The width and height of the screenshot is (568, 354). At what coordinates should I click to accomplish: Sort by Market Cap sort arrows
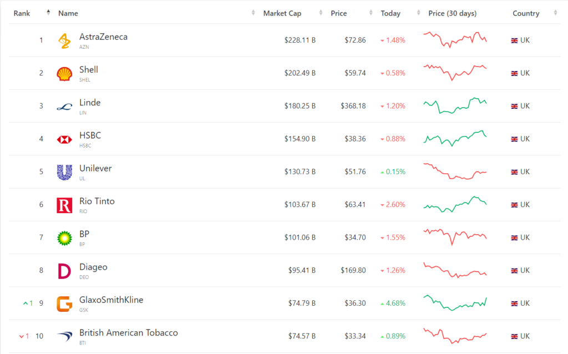point(321,13)
